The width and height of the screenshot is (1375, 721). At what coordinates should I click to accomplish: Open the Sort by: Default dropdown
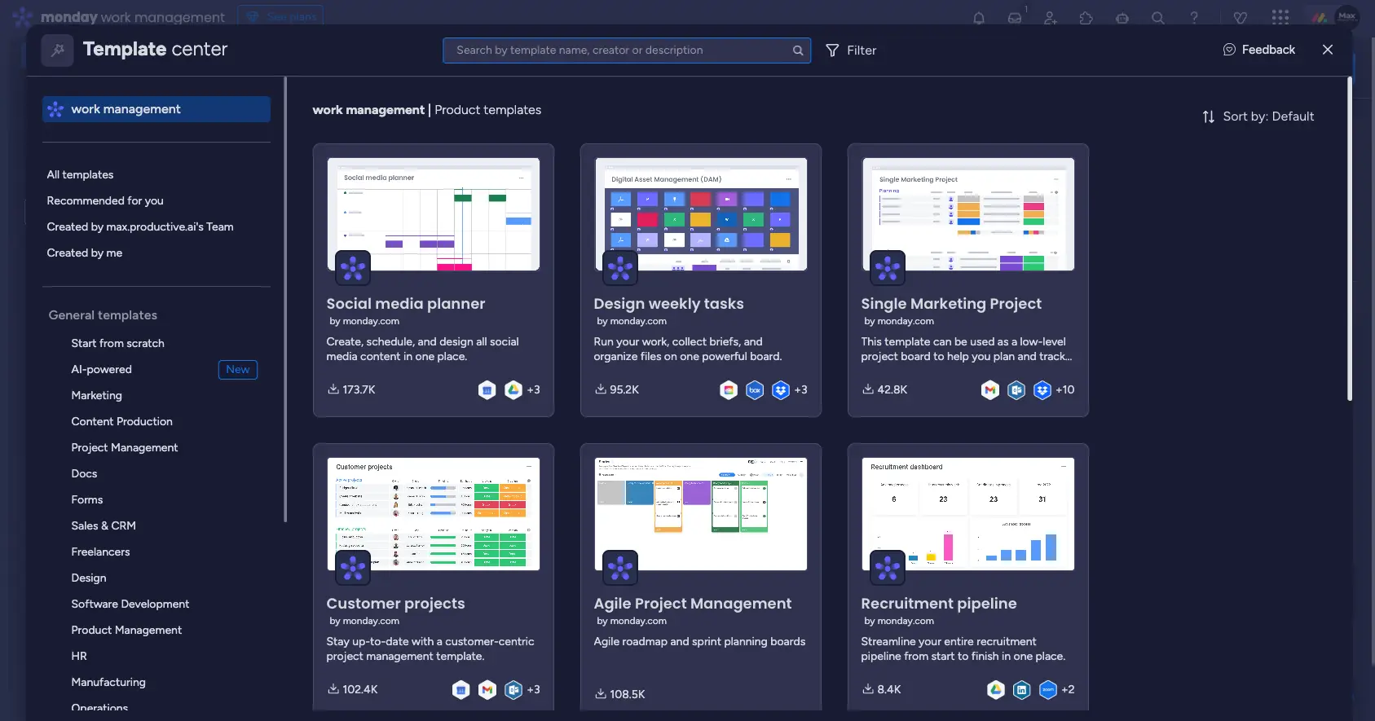[x=1258, y=117]
